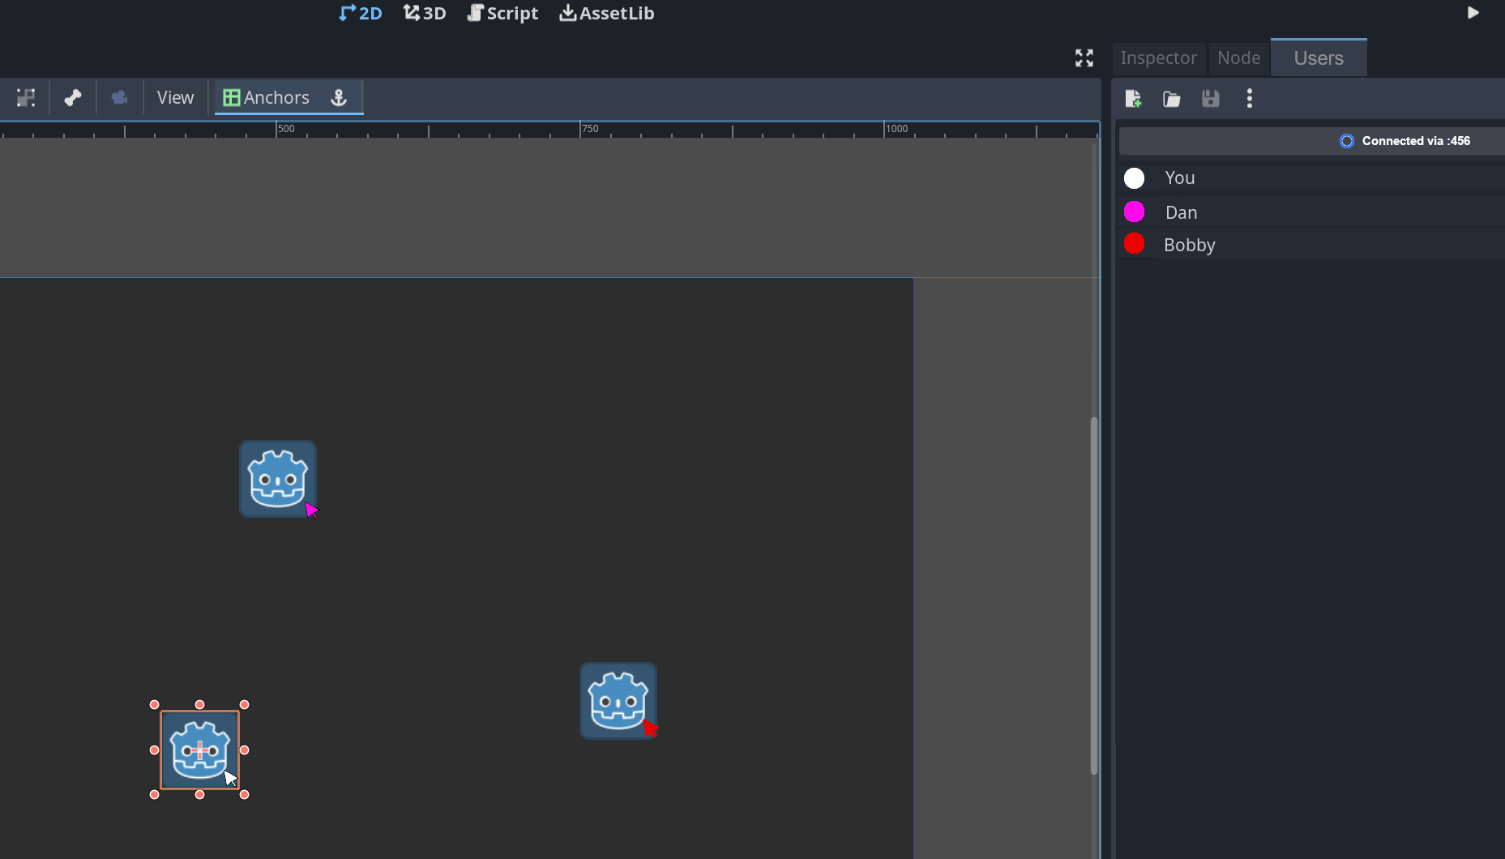Select the user Bobby in the list
This screenshot has height=859, width=1505.
1190,244
